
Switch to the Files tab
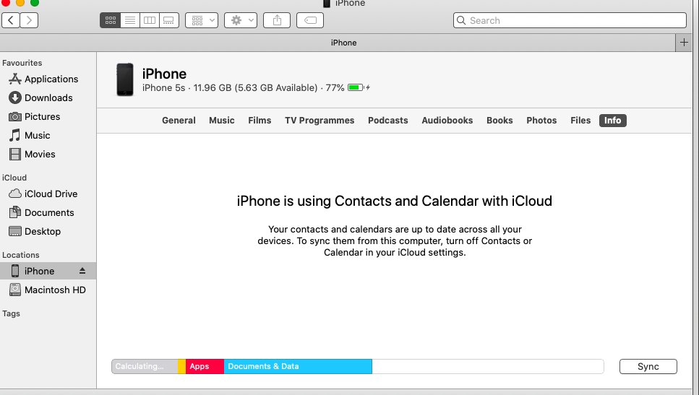point(580,121)
